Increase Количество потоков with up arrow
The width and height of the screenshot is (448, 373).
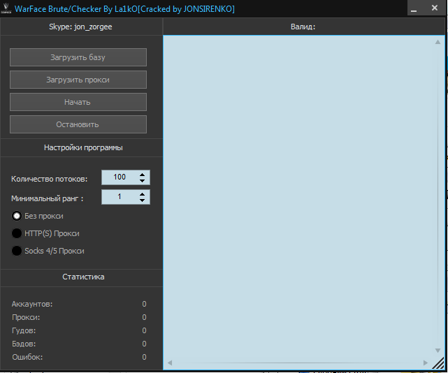click(143, 175)
